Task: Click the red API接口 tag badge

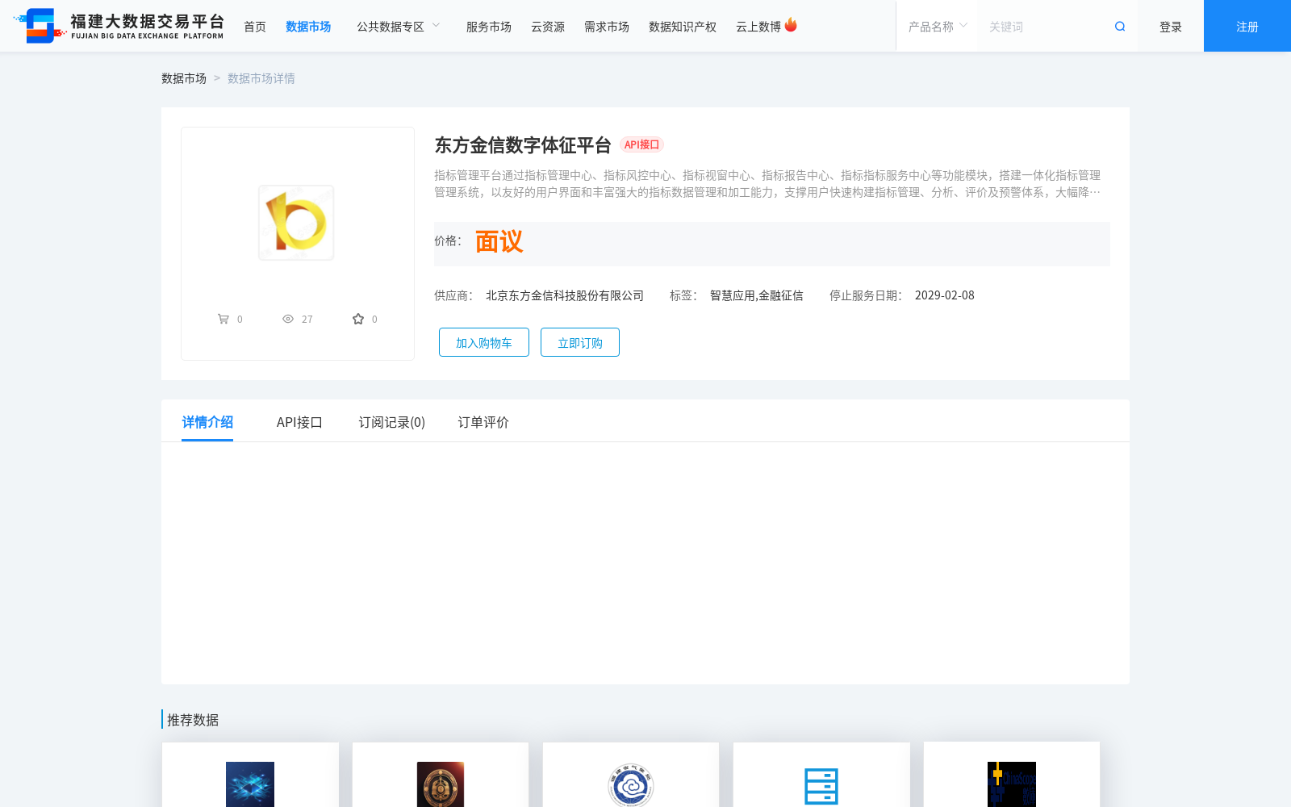Action: coord(642,144)
